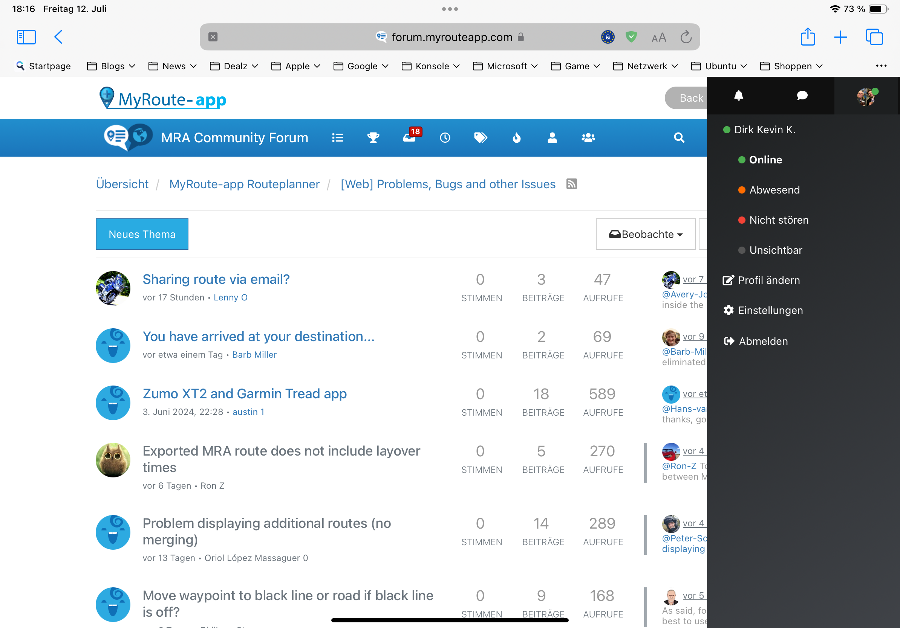The image size is (900, 628).
Task: Open topic Exported MRA route does not include layover times
Action: (x=281, y=459)
